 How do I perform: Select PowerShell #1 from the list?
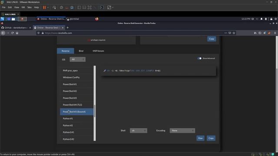click(76, 84)
